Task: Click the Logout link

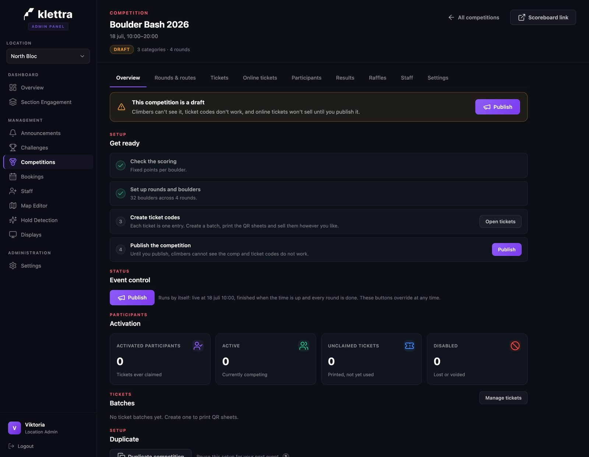Action: 21,446
